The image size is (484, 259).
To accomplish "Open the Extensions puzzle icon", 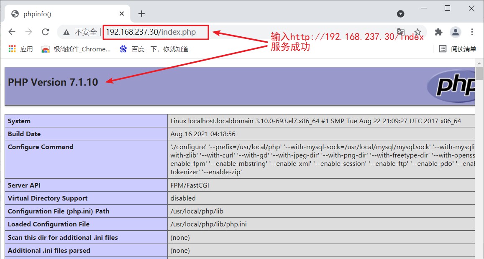I will pyautogui.click(x=438, y=32).
